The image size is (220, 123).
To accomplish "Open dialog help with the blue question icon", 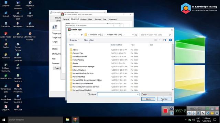I will pyautogui.click(x=170, y=40).
